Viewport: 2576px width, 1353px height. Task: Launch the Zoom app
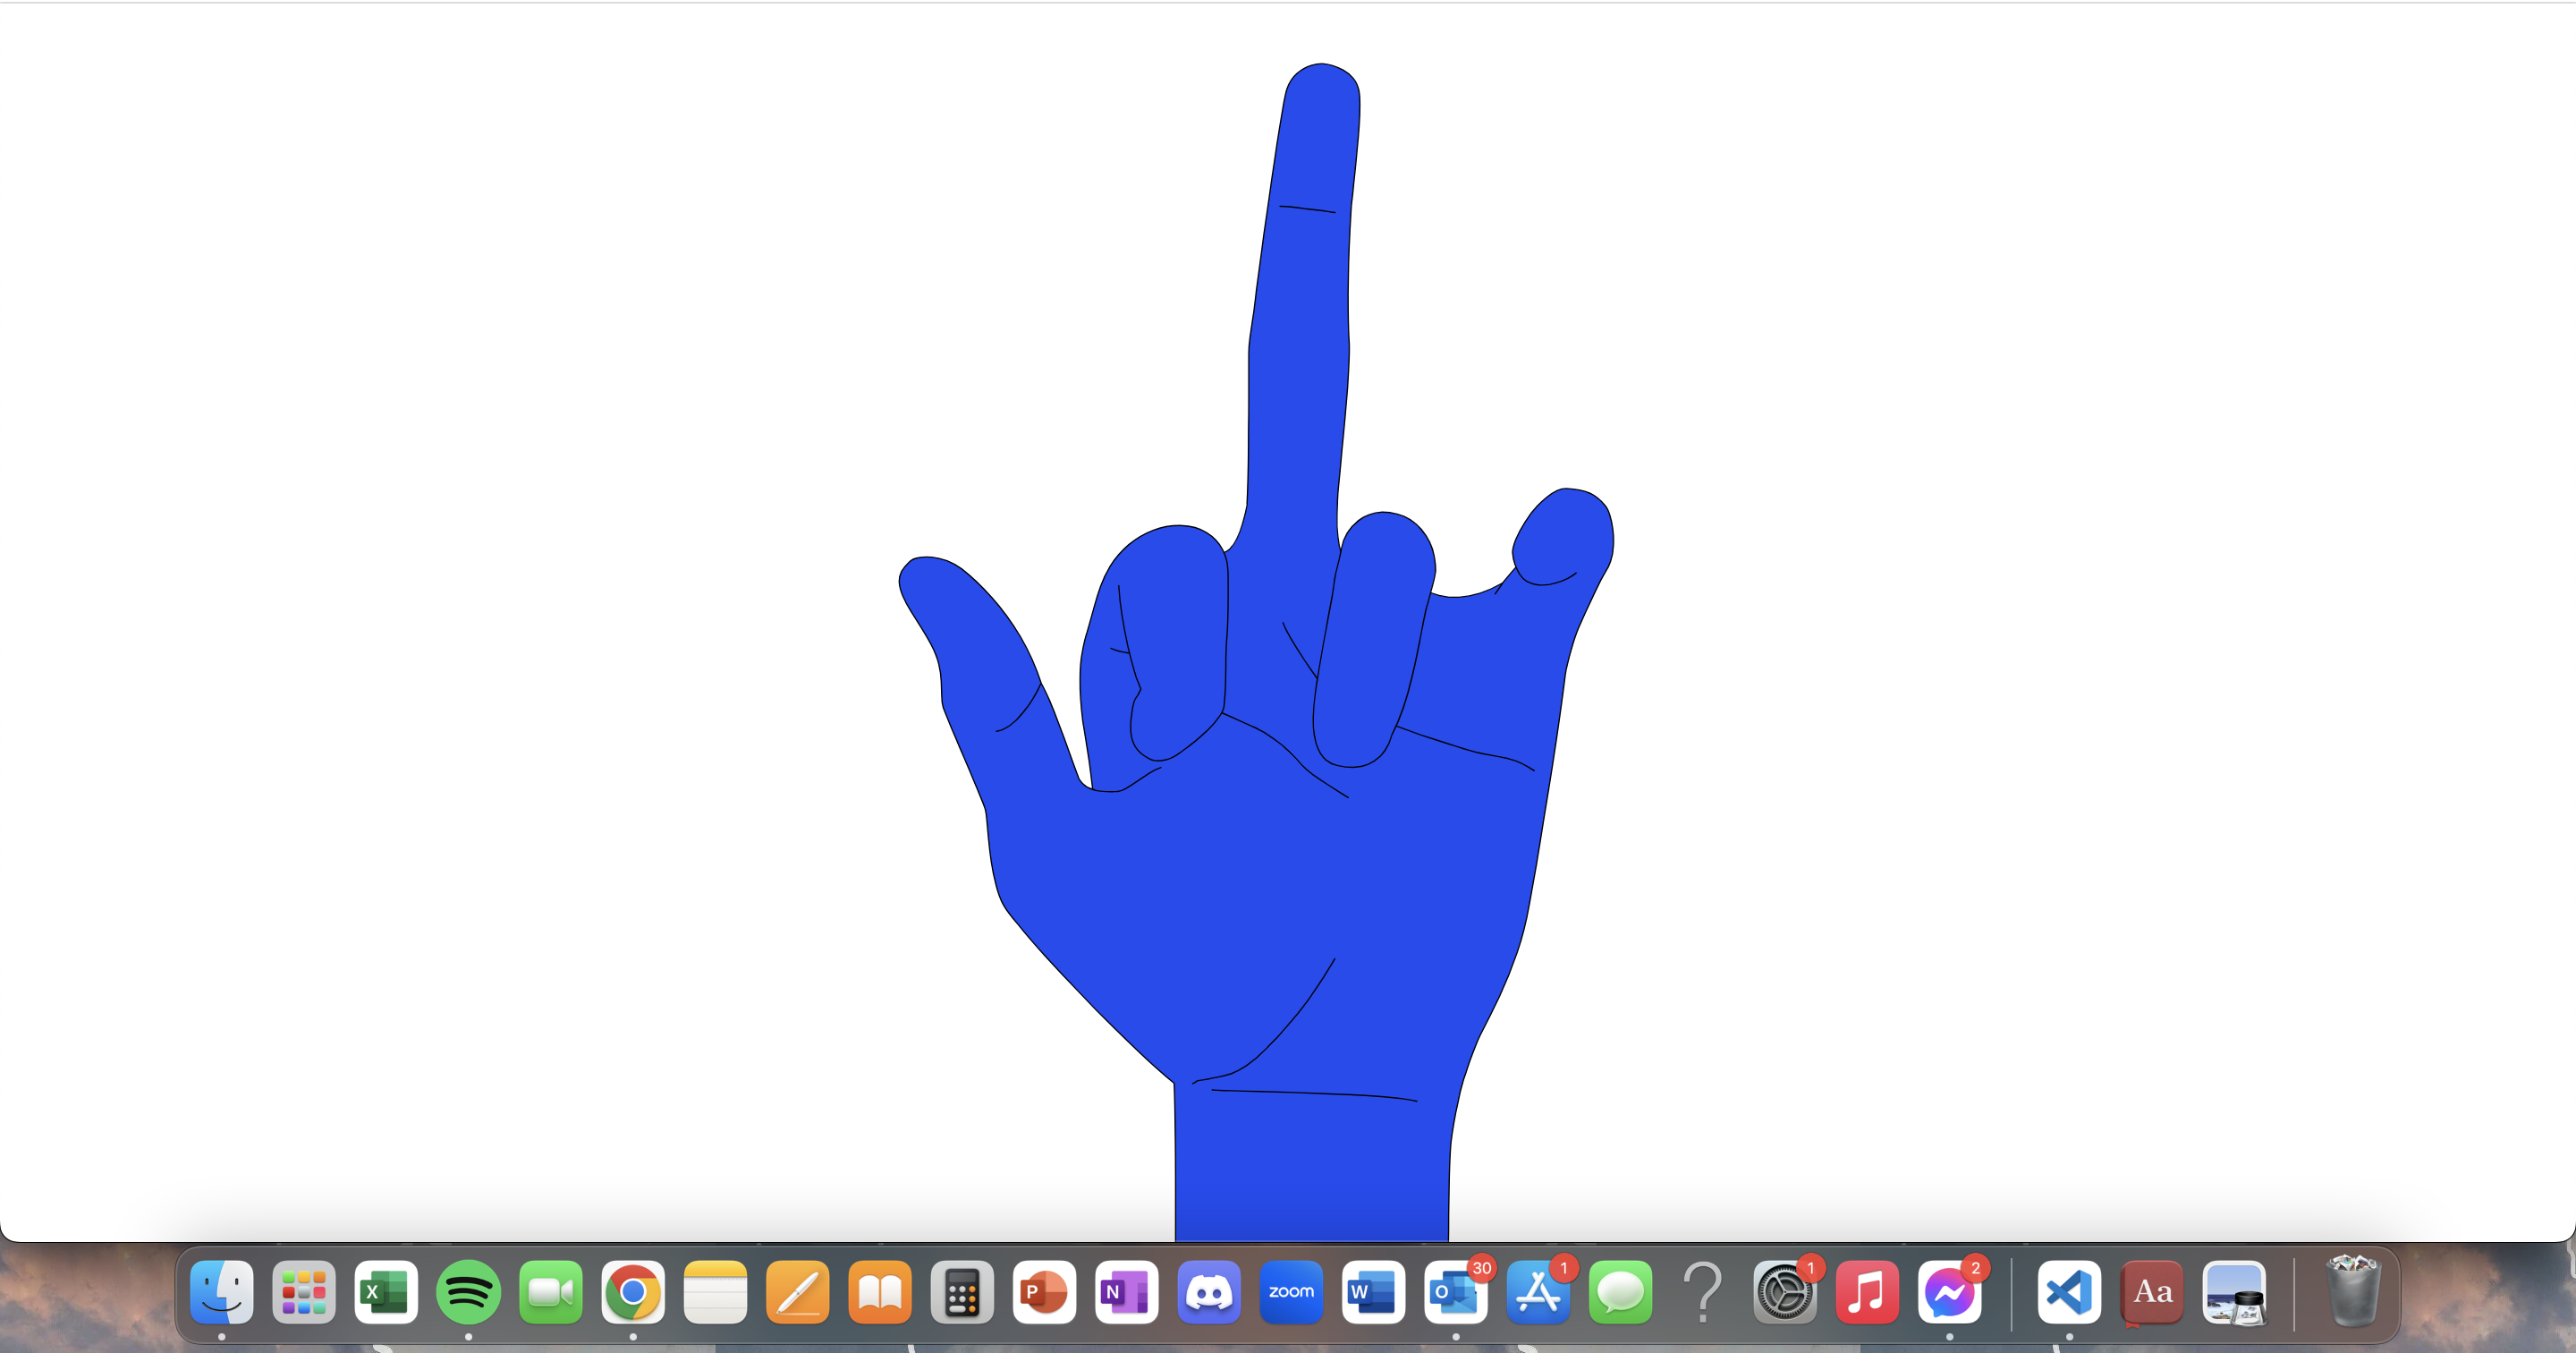(1291, 1292)
